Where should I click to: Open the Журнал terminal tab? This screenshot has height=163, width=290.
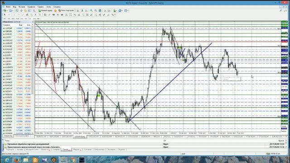(x=122, y=149)
